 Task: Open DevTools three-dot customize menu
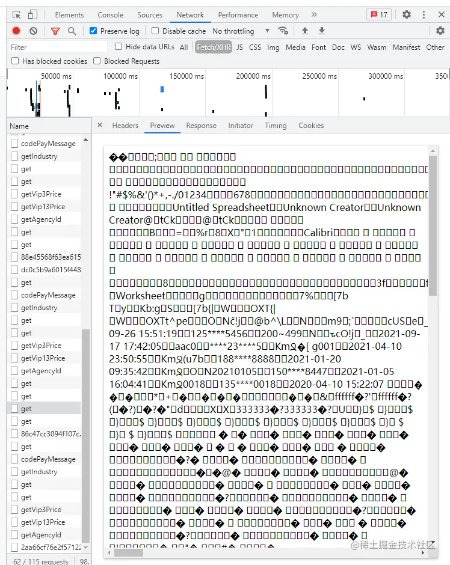point(424,15)
